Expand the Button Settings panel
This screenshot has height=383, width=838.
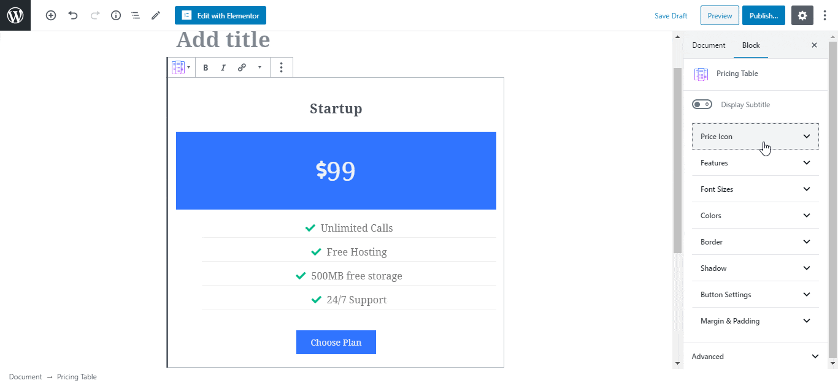point(755,294)
